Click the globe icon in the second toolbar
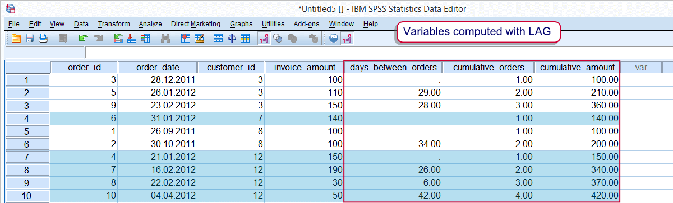The width and height of the screenshot is (673, 203). click(x=333, y=39)
